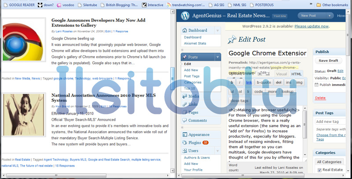
Task: Click the Interactive bookmark icon
Action: [144, 5]
